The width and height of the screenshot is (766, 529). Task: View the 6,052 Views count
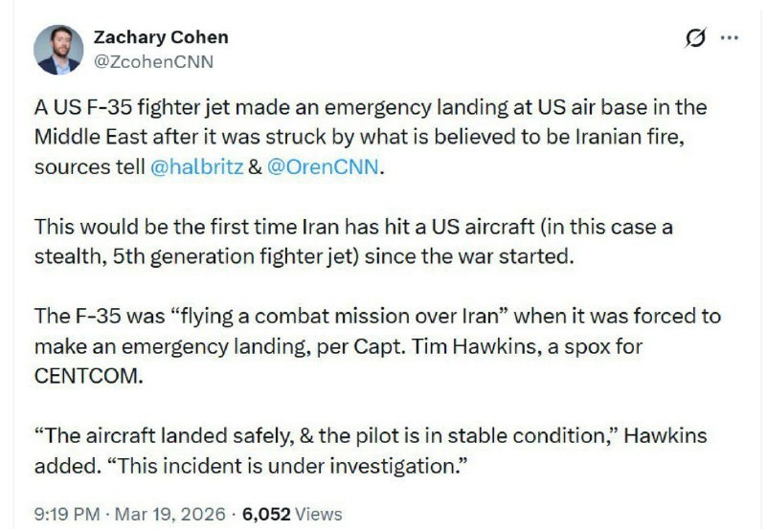coord(289,514)
